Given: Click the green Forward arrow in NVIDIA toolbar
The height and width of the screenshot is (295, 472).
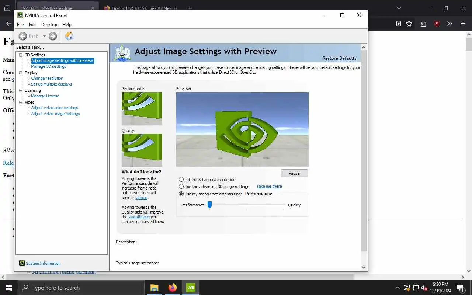Looking at the screenshot, I should pos(53,36).
